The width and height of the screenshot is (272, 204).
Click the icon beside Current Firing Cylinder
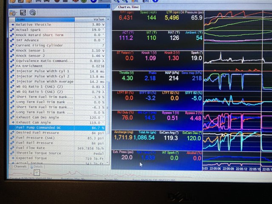click(x=12, y=45)
